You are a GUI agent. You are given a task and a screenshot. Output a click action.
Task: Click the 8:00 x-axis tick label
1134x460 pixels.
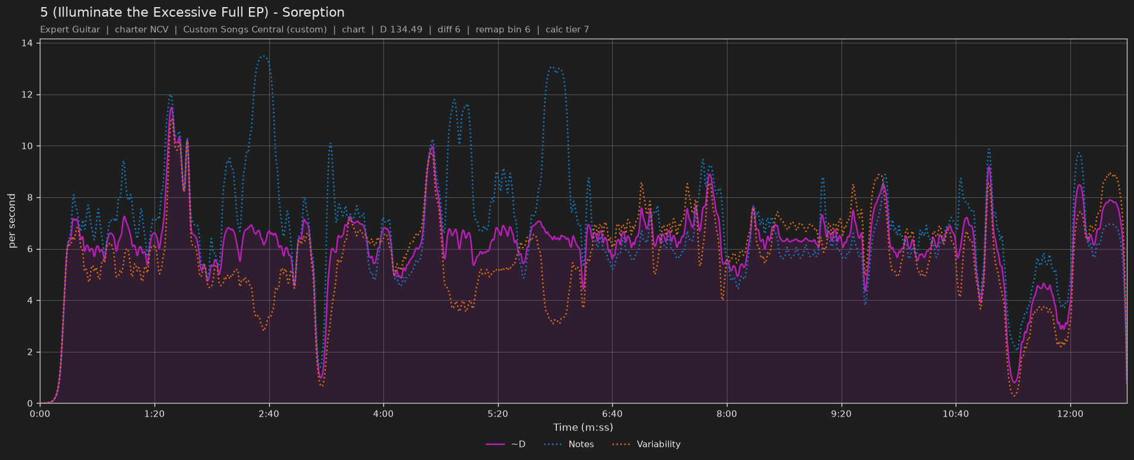(x=727, y=414)
